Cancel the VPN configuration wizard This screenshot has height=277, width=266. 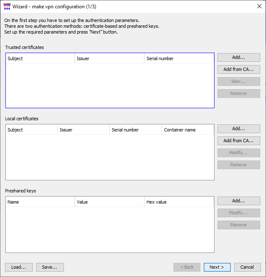click(247, 267)
